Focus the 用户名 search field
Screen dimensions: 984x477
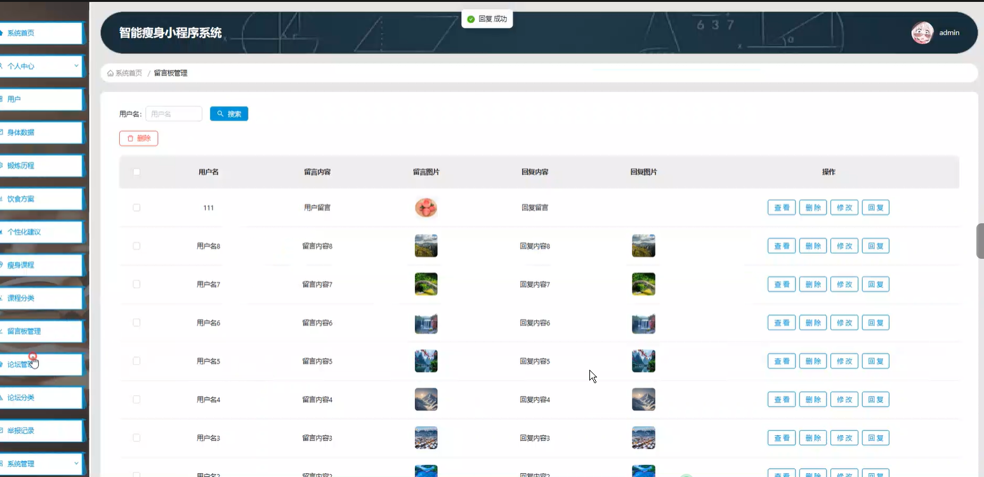pos(174,114)
